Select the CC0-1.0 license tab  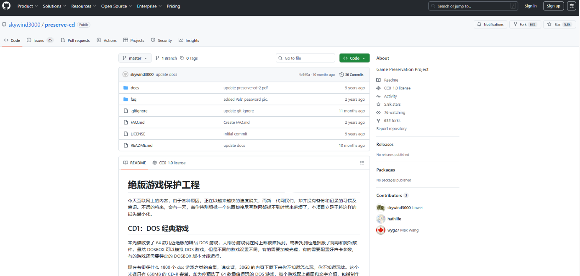pyautogui.click(x=169, y=163)
